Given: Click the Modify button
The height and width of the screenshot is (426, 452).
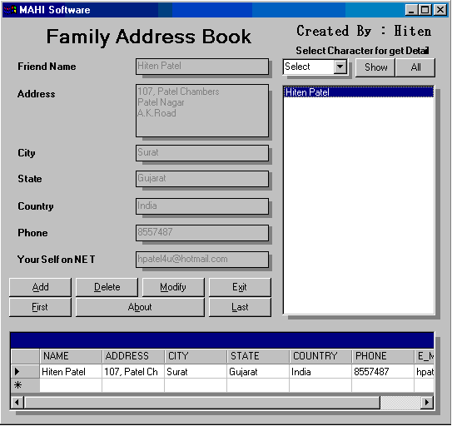Looking at the screenshot, I should (x=173, y=287).
